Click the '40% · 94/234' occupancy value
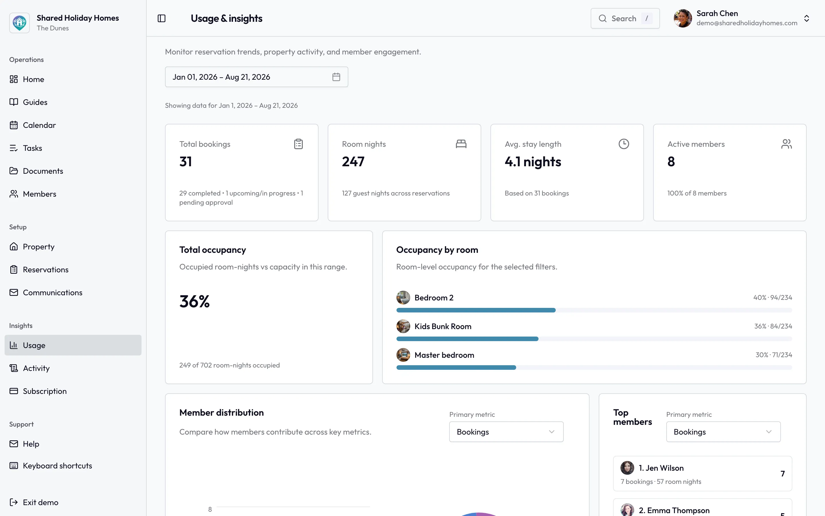The height and width of the screenshot is (516, 825). click(773, 298)
